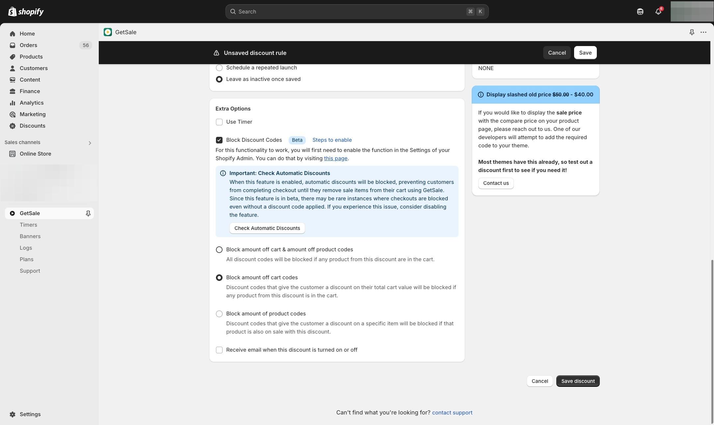Click the Sidekick assistant icon in top bar

coord(640,12)
